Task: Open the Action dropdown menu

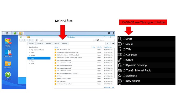Action: click(x=49, y=44)
